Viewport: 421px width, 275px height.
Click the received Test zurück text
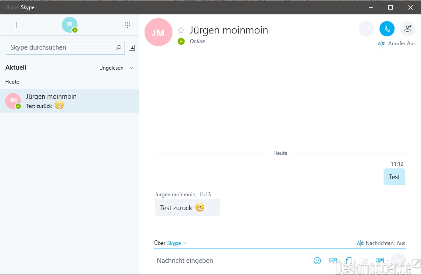point(176,208)
